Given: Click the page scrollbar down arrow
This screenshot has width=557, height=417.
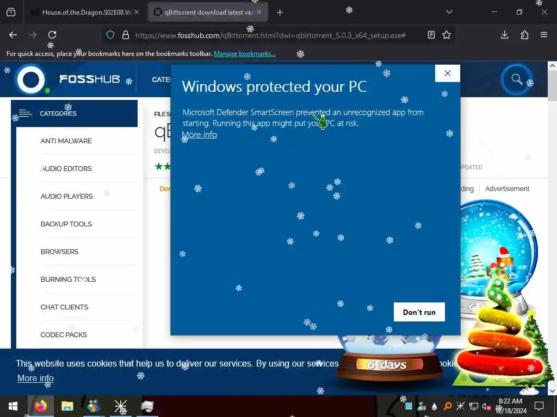Looking at the screenshot, I should (x=552, y=391).
